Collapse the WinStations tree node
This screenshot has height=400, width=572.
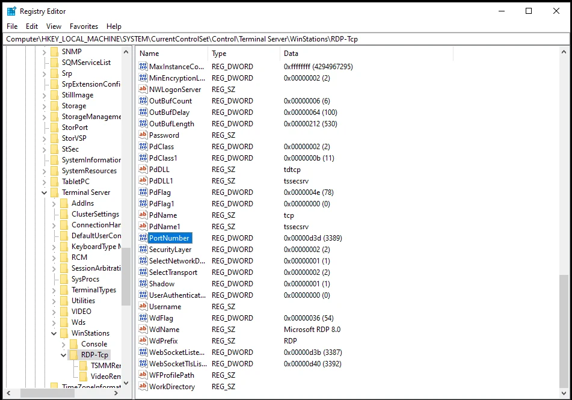[x=54, y=333]
